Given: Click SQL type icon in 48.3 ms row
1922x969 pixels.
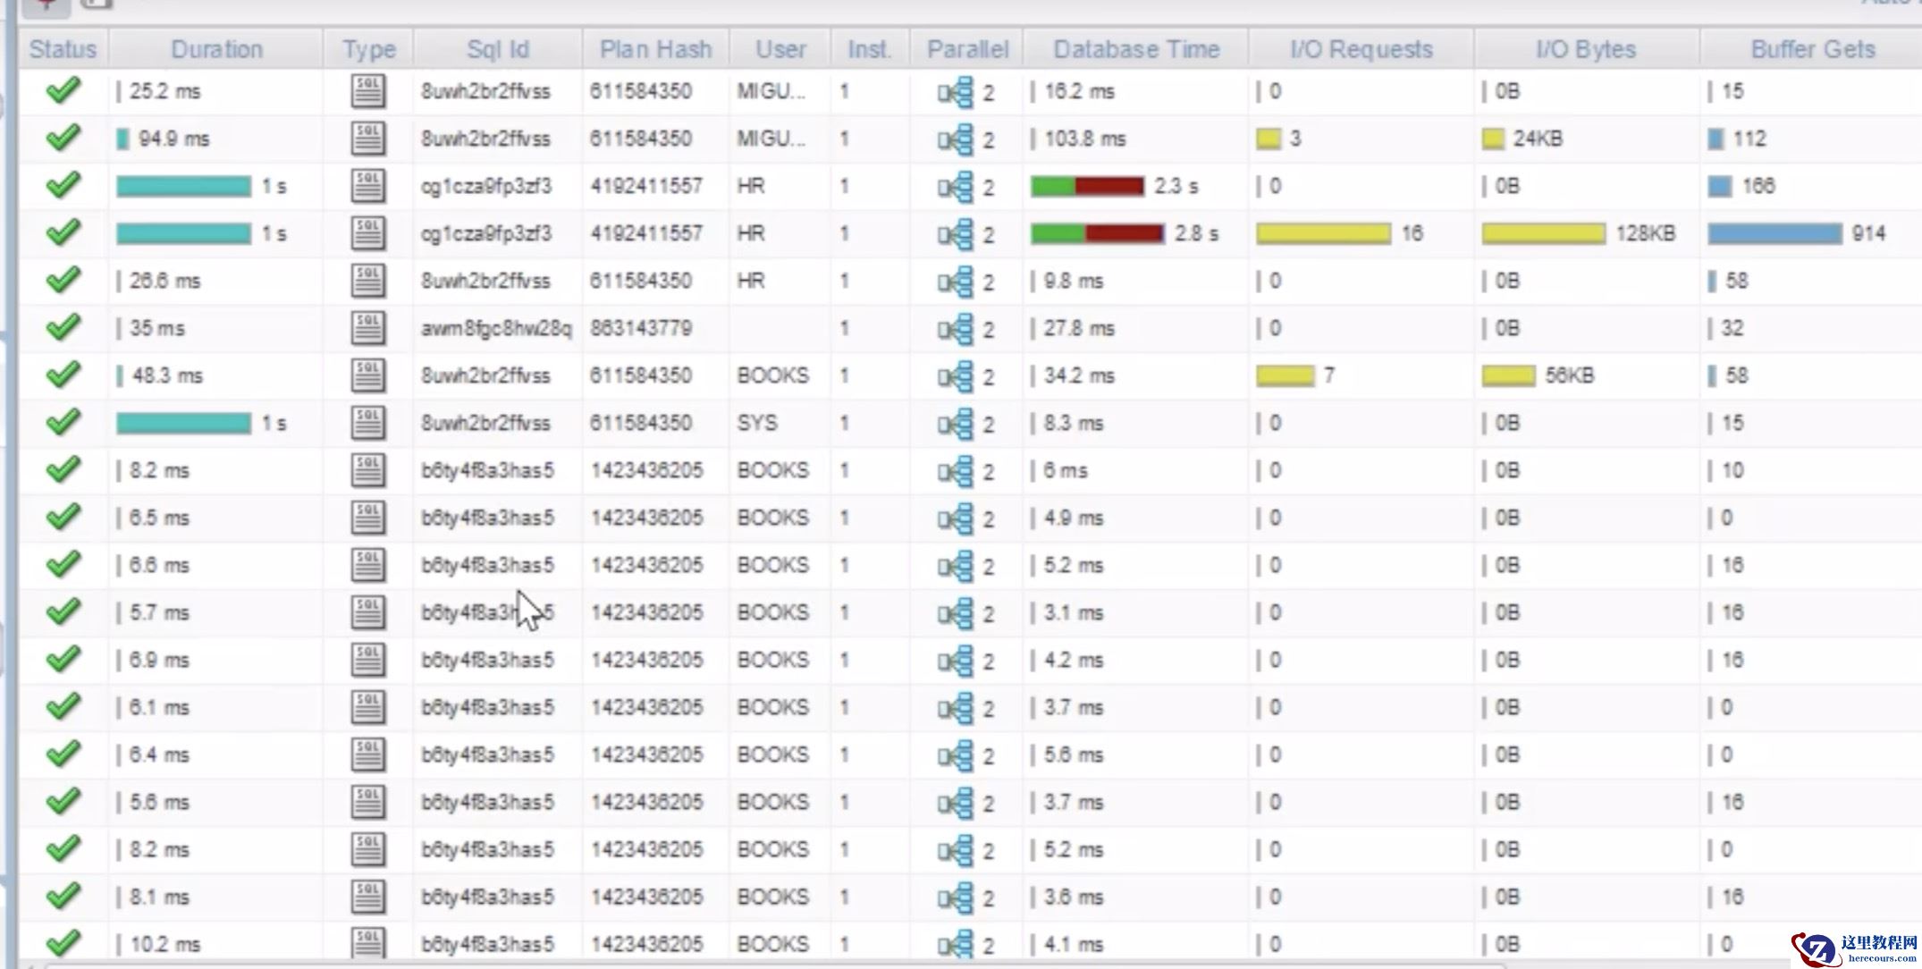Looking at the screenshot, I should (367, 375).
